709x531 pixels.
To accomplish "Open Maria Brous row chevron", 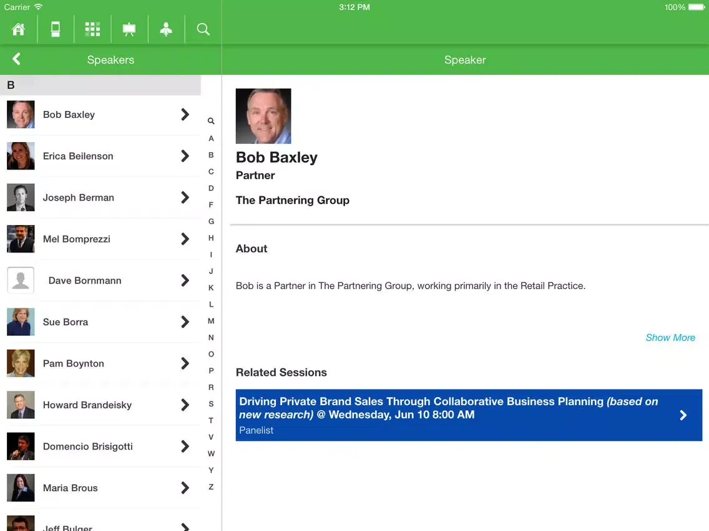I will 185,487.
